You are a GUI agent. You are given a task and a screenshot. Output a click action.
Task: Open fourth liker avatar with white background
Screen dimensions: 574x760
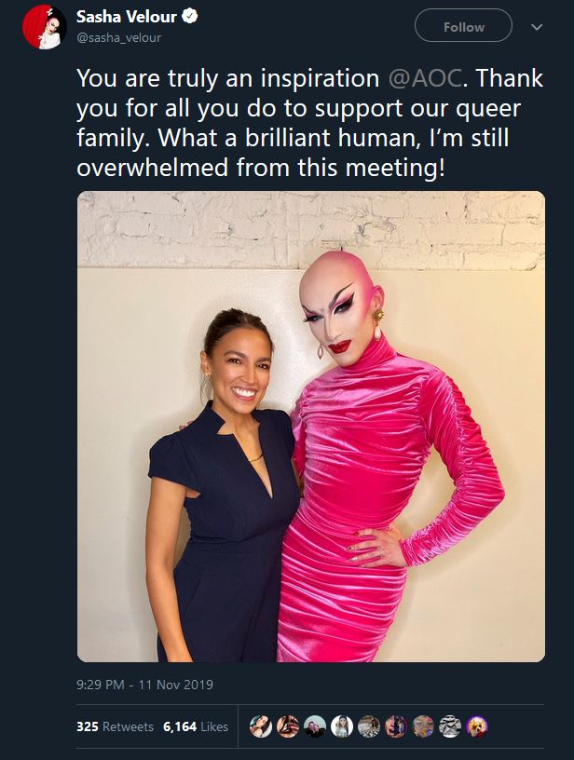coord(342,726)
